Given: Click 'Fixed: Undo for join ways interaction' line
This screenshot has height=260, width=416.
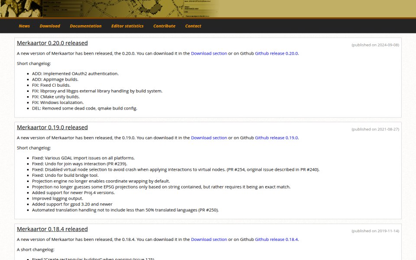Looking at the screenshot, I should 80,164.
